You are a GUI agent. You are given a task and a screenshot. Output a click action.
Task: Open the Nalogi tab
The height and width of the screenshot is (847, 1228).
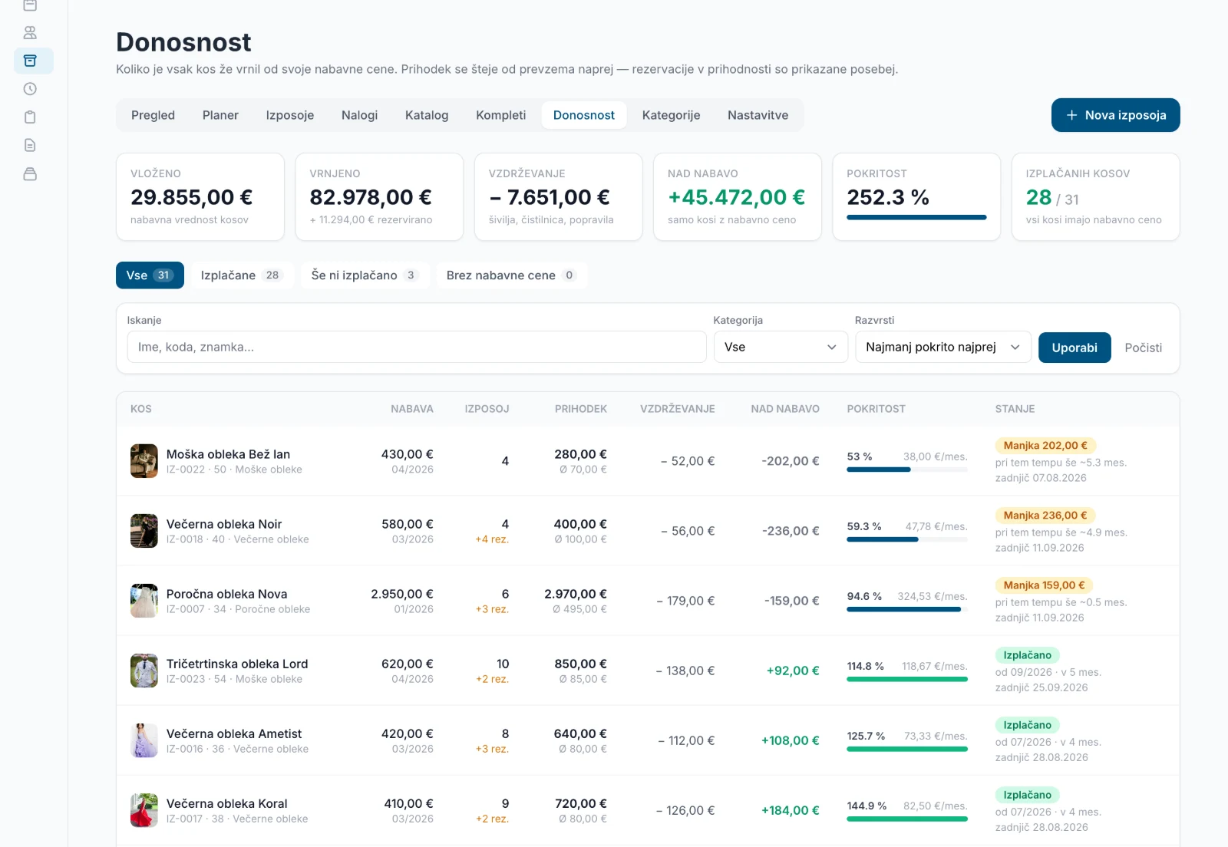click(359, 115)
